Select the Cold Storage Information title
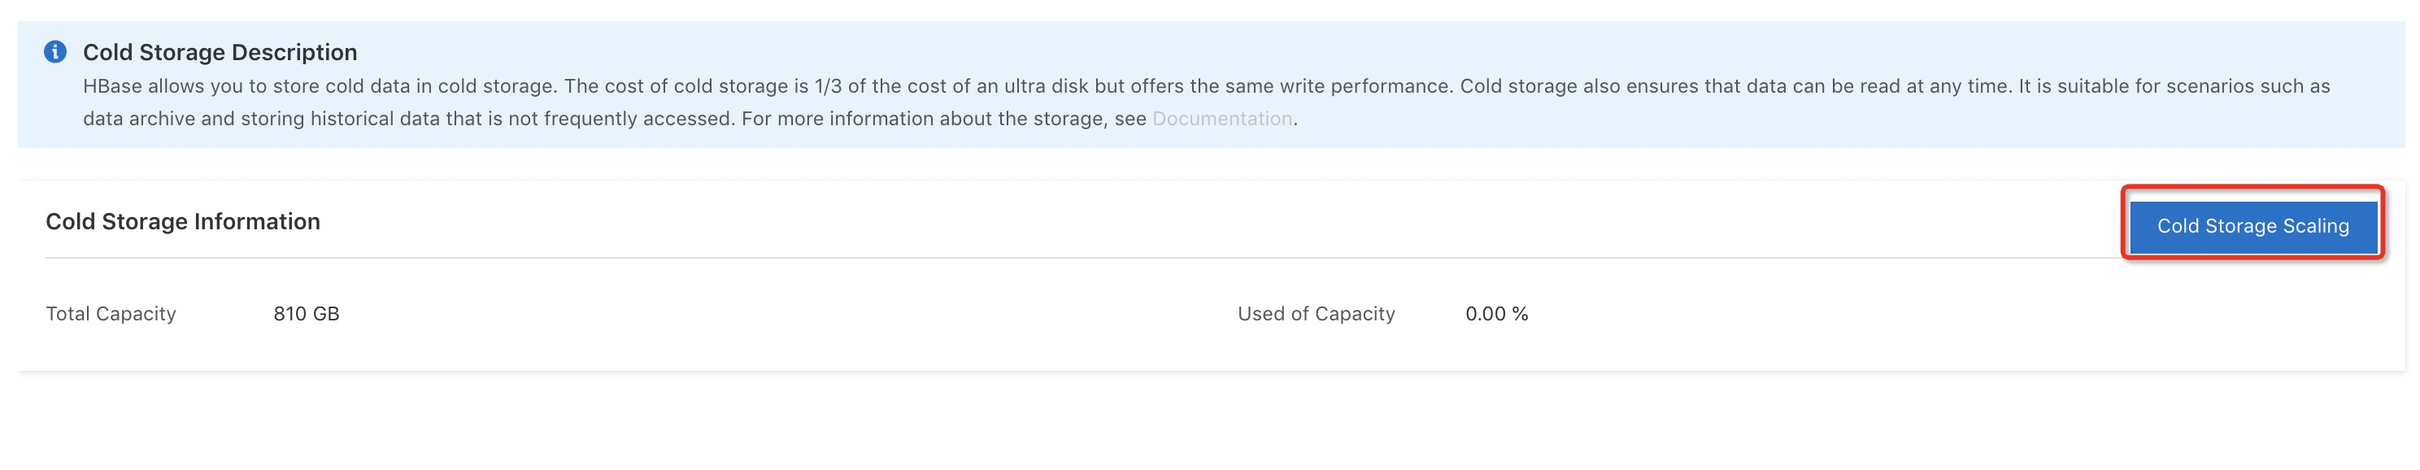The width and height of the screenshot is (2420, 470). 183,221
